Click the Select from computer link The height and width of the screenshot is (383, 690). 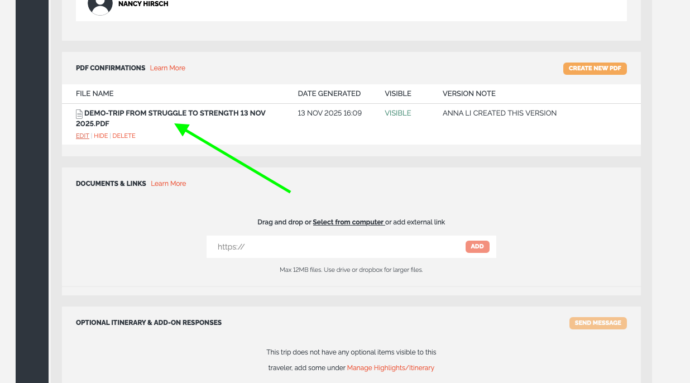click(348, 222)
